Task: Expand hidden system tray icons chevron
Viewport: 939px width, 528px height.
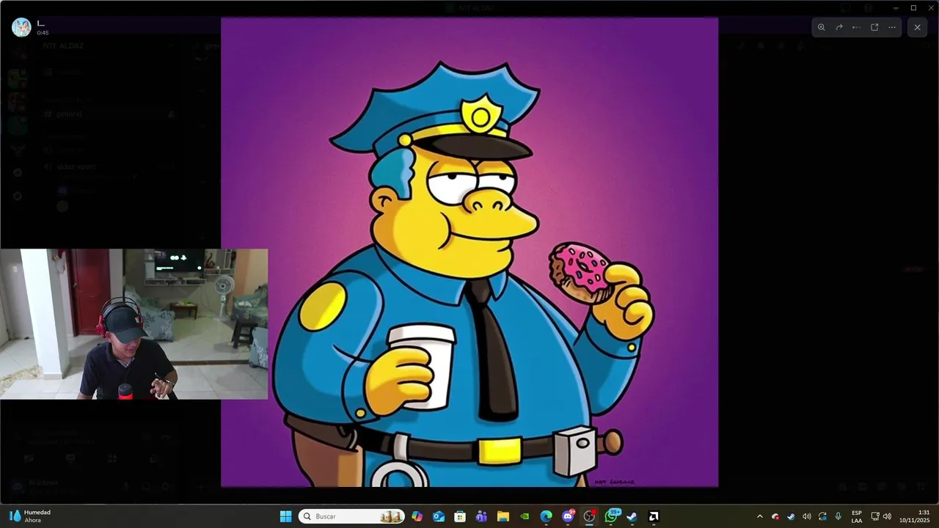Action: [759, 516]
